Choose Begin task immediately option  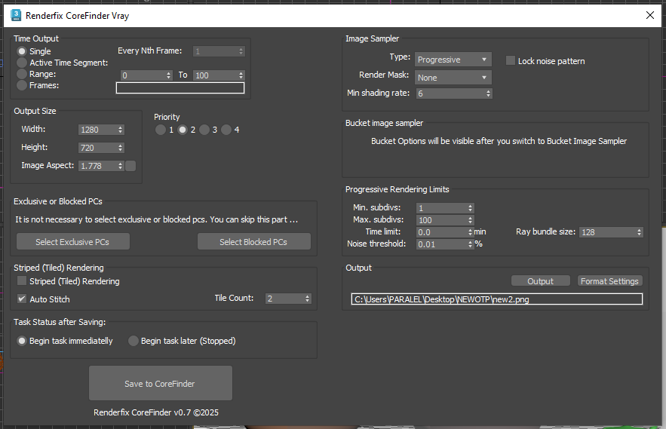(22, 341)
